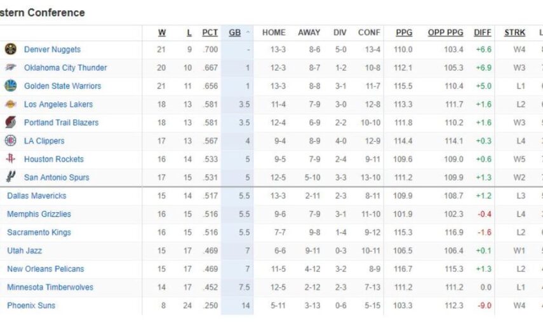This screenshot has height=326, width=543.
Task: Click the LA Clippers logo
Action: coord(10,141)
